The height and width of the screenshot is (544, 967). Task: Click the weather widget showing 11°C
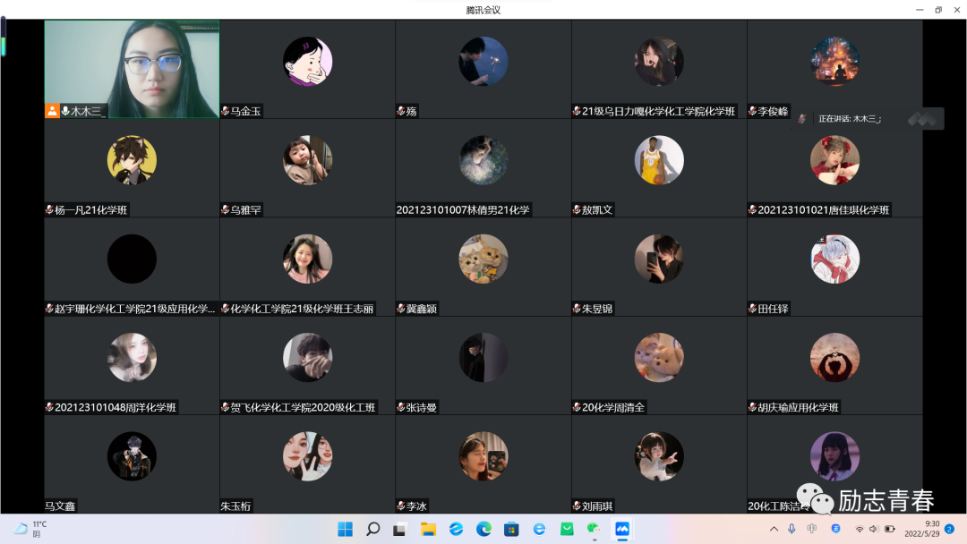pos(30,529)
